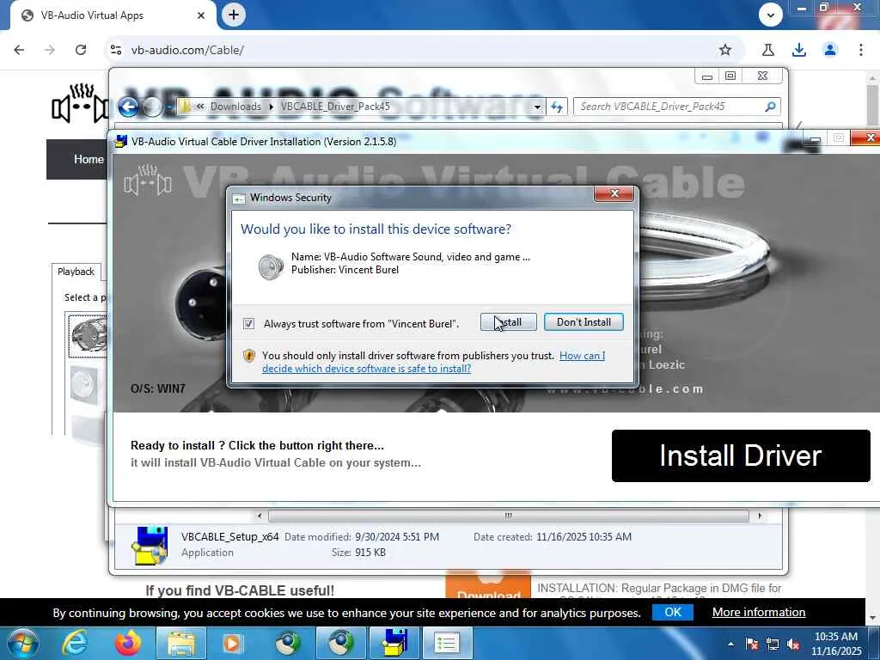
Task: Bookmark this page with star icon
Action: pyautogui.click(x=725, y=50)
